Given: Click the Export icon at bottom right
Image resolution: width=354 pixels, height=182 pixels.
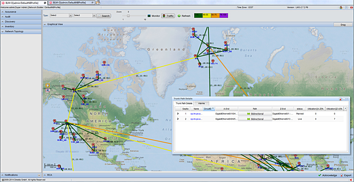Looking at the screenshot, I should [x=340, y=175].
